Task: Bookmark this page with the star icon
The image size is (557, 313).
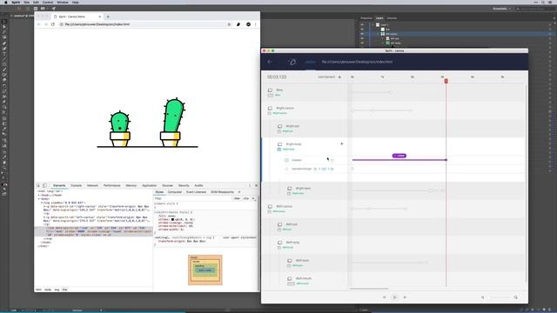Action: [x=229, y=24]
